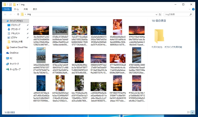Viewport: 198px width, 117px height.
Task: Select tall blue lake image a9f024126738acb
Action: (x=41, y=83)
